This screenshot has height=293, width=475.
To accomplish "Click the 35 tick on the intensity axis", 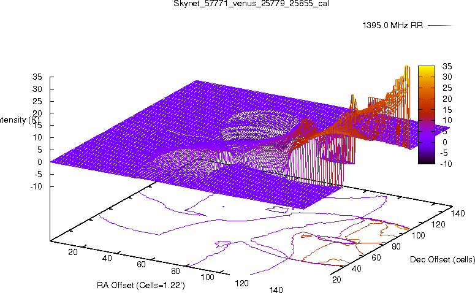I will (37, 77).
